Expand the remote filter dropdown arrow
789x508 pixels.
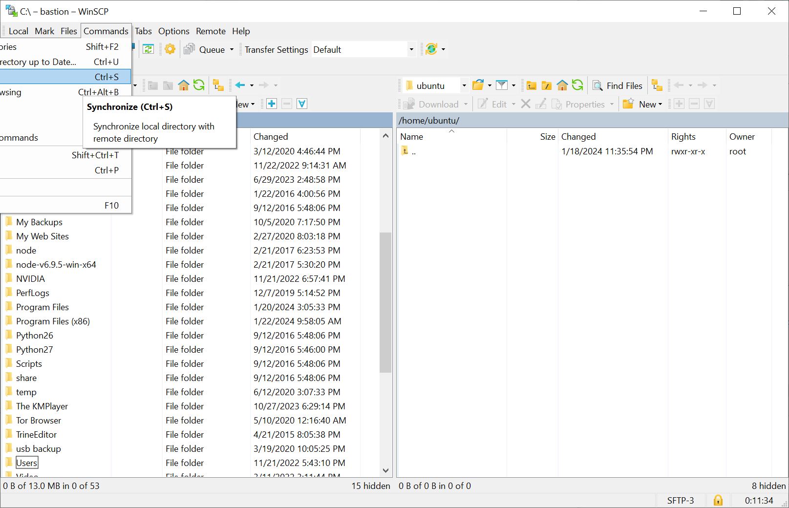click(x=513, y=86)
